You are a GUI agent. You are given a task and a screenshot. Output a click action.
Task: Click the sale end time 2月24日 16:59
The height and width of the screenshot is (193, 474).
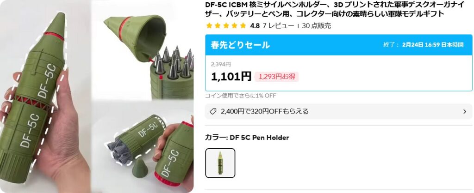[433, 45]
